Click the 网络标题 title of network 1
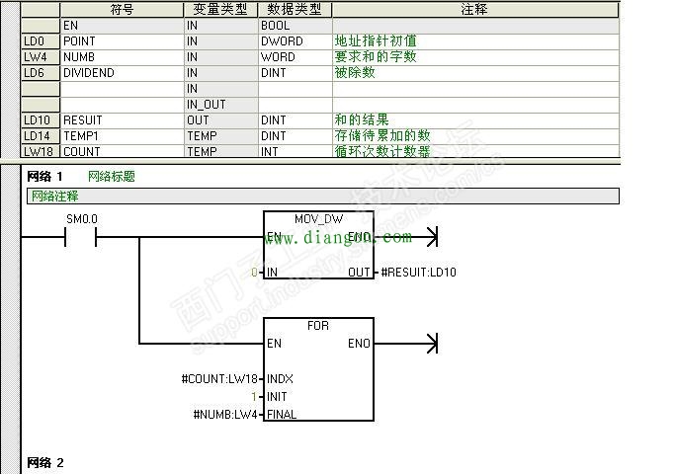The width and height of the screenshot is (675, 474). click(x=111, y=177)
